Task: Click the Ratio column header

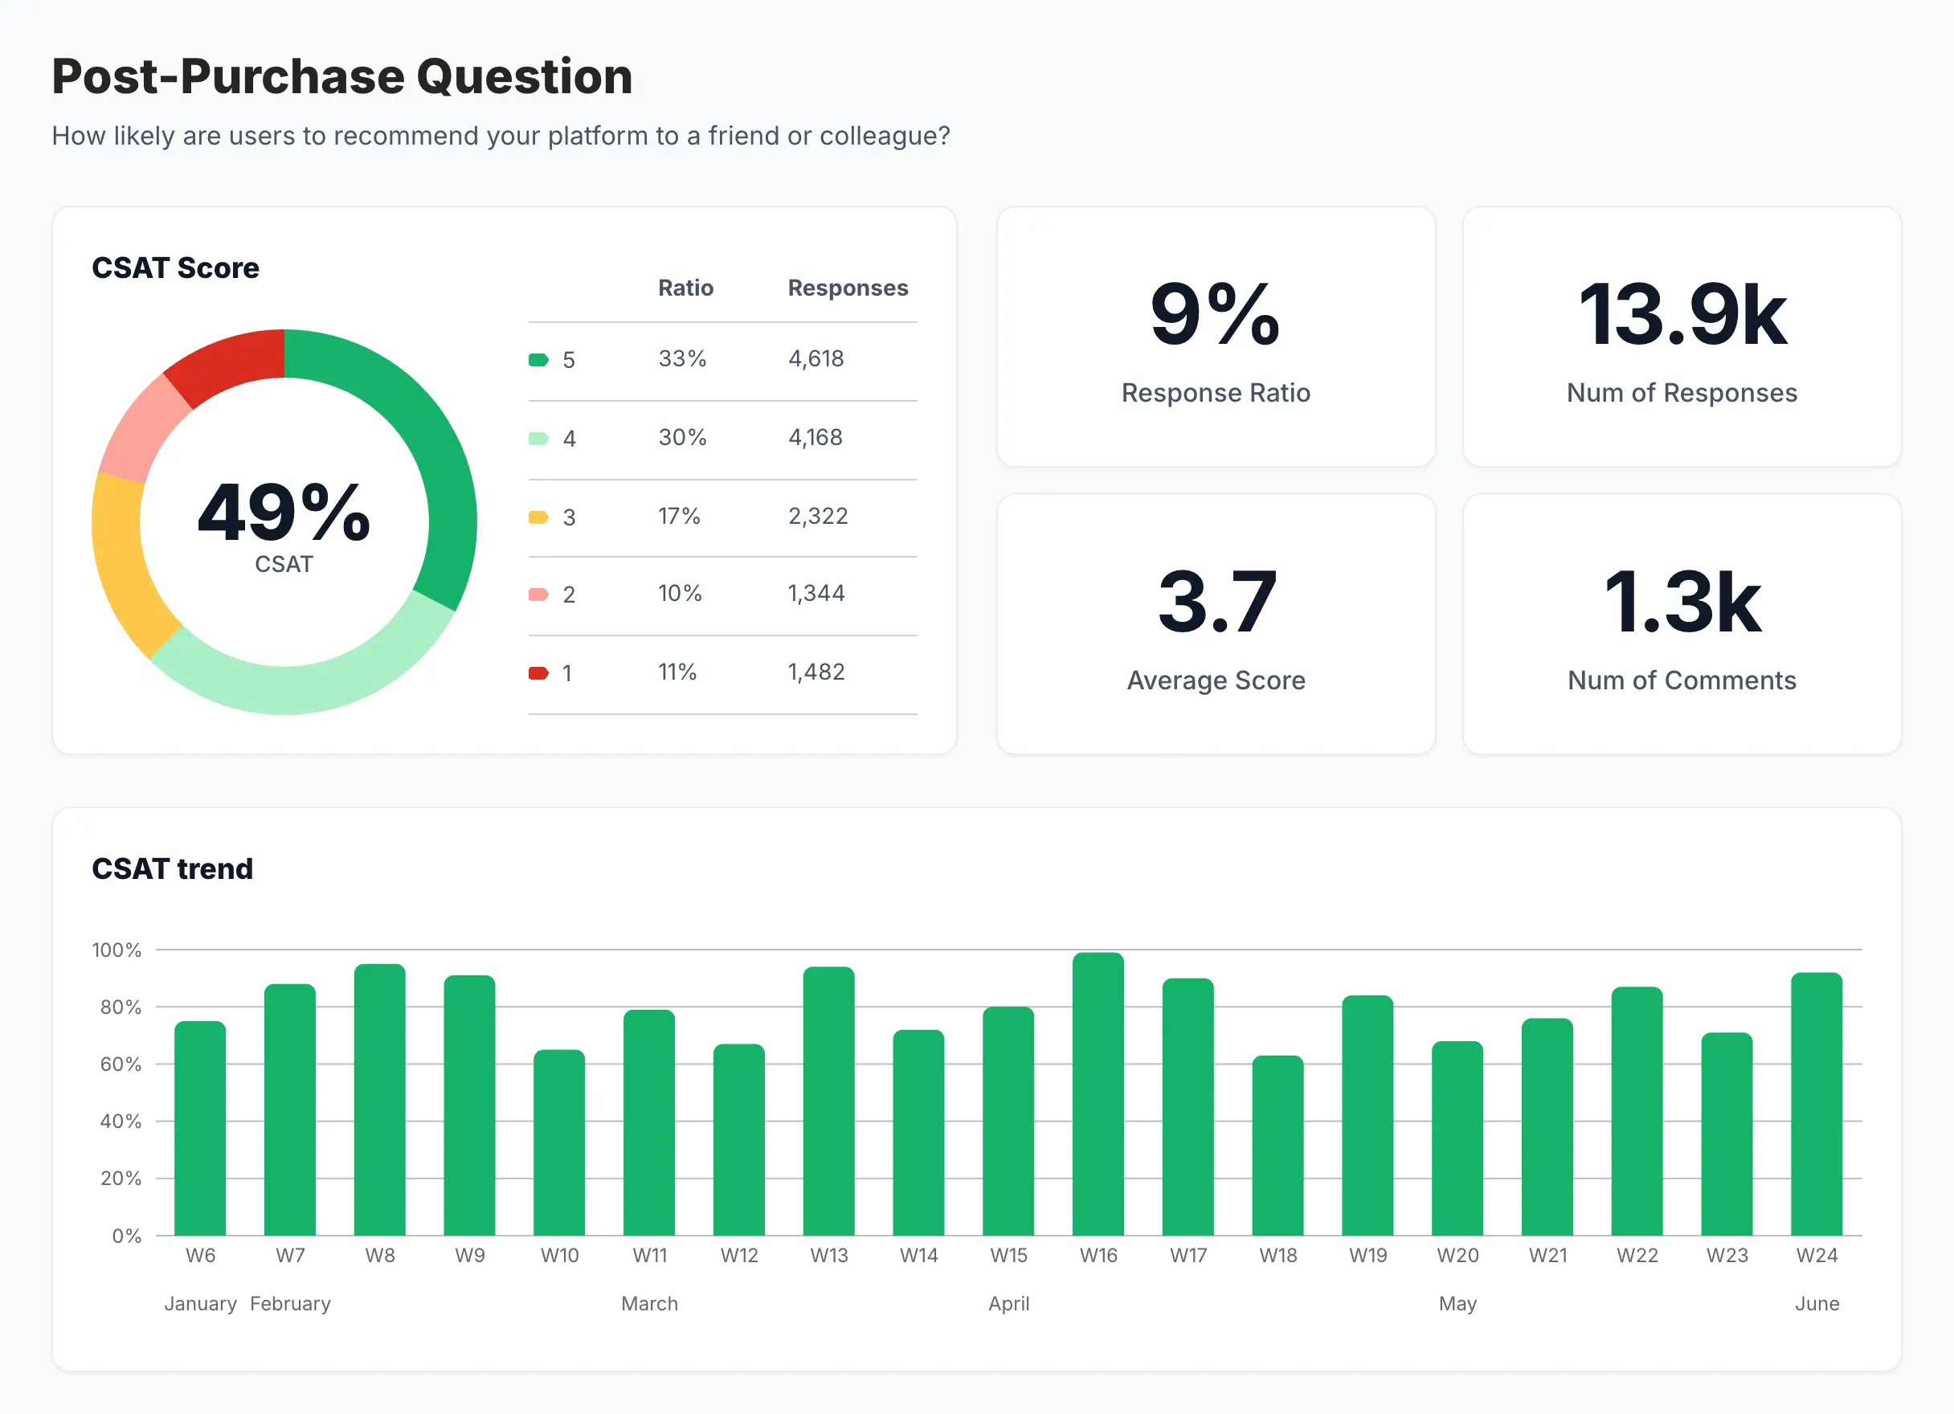Action: [686, 288]
